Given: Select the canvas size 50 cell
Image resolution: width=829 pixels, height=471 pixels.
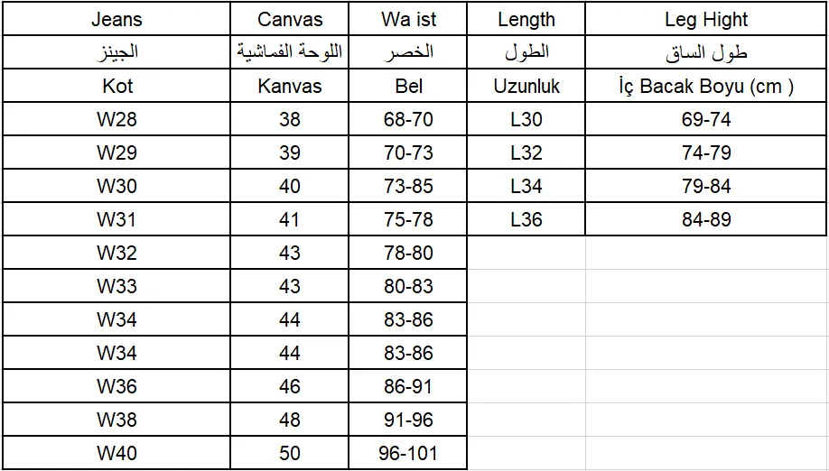Looking at the screenshot, I should pyautogui.click(x=290, y=453).
